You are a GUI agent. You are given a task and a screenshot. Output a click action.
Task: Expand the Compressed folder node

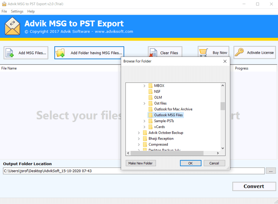[139, 144]
